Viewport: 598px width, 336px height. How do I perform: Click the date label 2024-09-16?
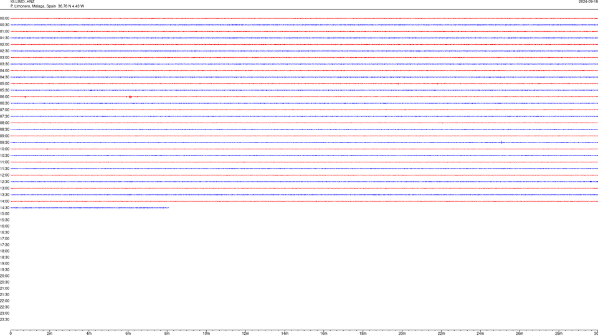pos(588,2)
